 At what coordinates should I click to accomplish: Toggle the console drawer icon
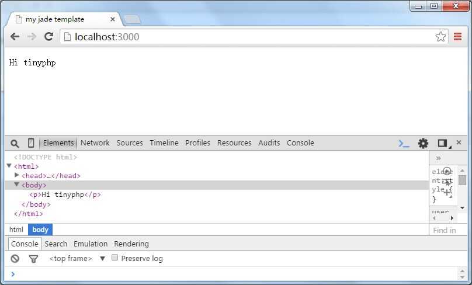404,144
